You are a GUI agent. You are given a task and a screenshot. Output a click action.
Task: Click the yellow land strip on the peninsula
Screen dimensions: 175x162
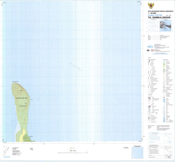22,135
